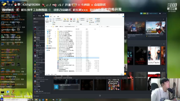The height and width of the screenshot is (101, 180).
Task: Open the Steam Store tab
Action: point(40,16)
